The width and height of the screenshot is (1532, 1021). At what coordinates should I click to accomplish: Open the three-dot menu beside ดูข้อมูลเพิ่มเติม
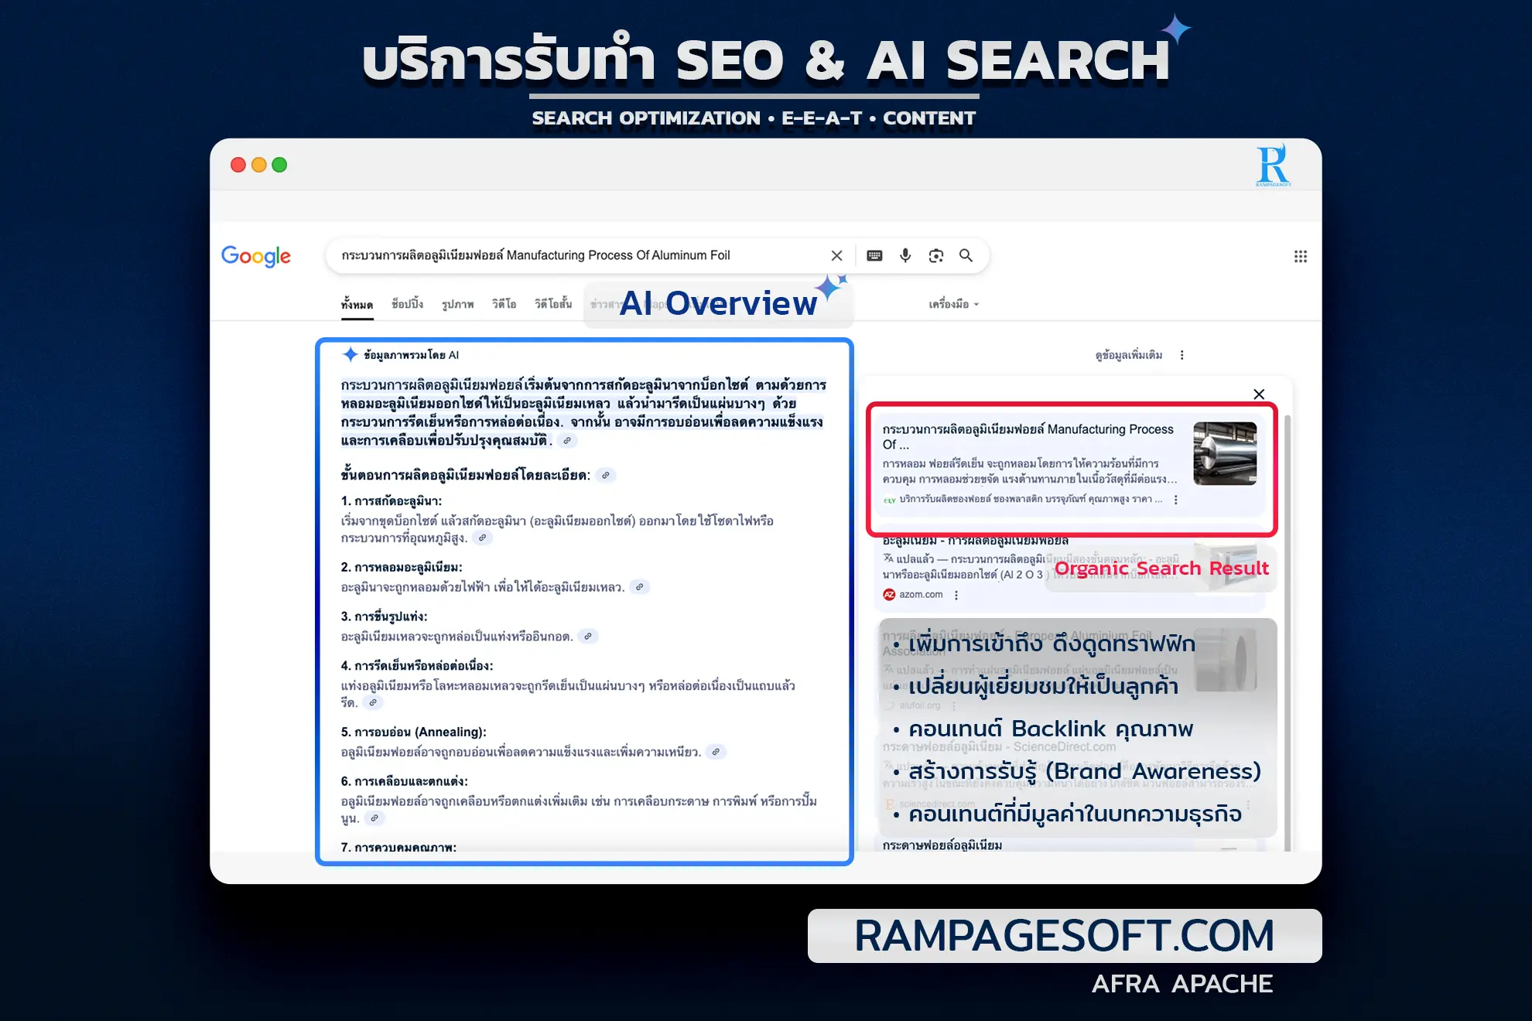pyautogui.click(x=1181, y=355)
